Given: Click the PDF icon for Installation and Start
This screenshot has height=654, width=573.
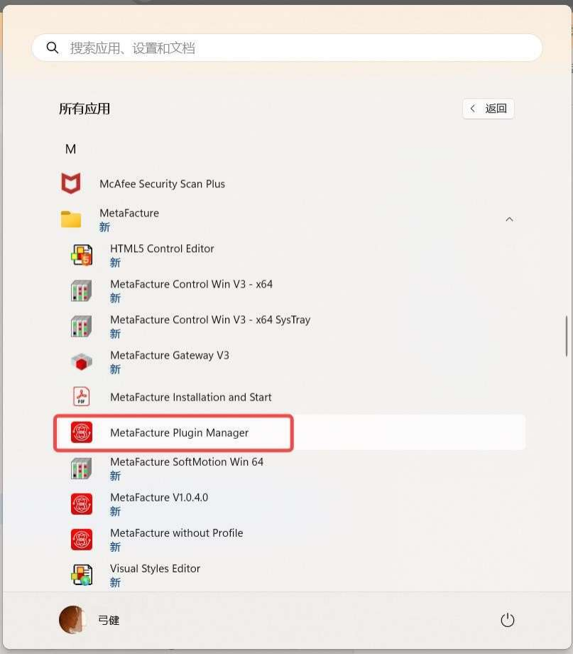Looking at the screenshot, I should point(82,397).
